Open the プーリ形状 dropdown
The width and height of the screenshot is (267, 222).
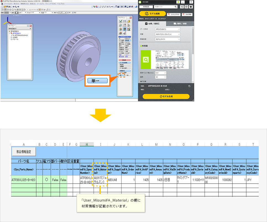click(x=167, y=29)
